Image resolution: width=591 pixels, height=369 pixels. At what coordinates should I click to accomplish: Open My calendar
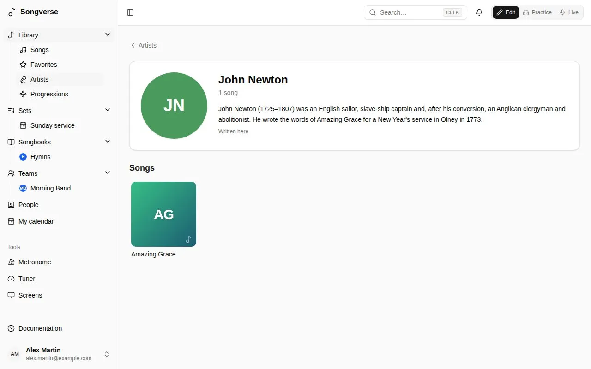(x=59, y=221)
